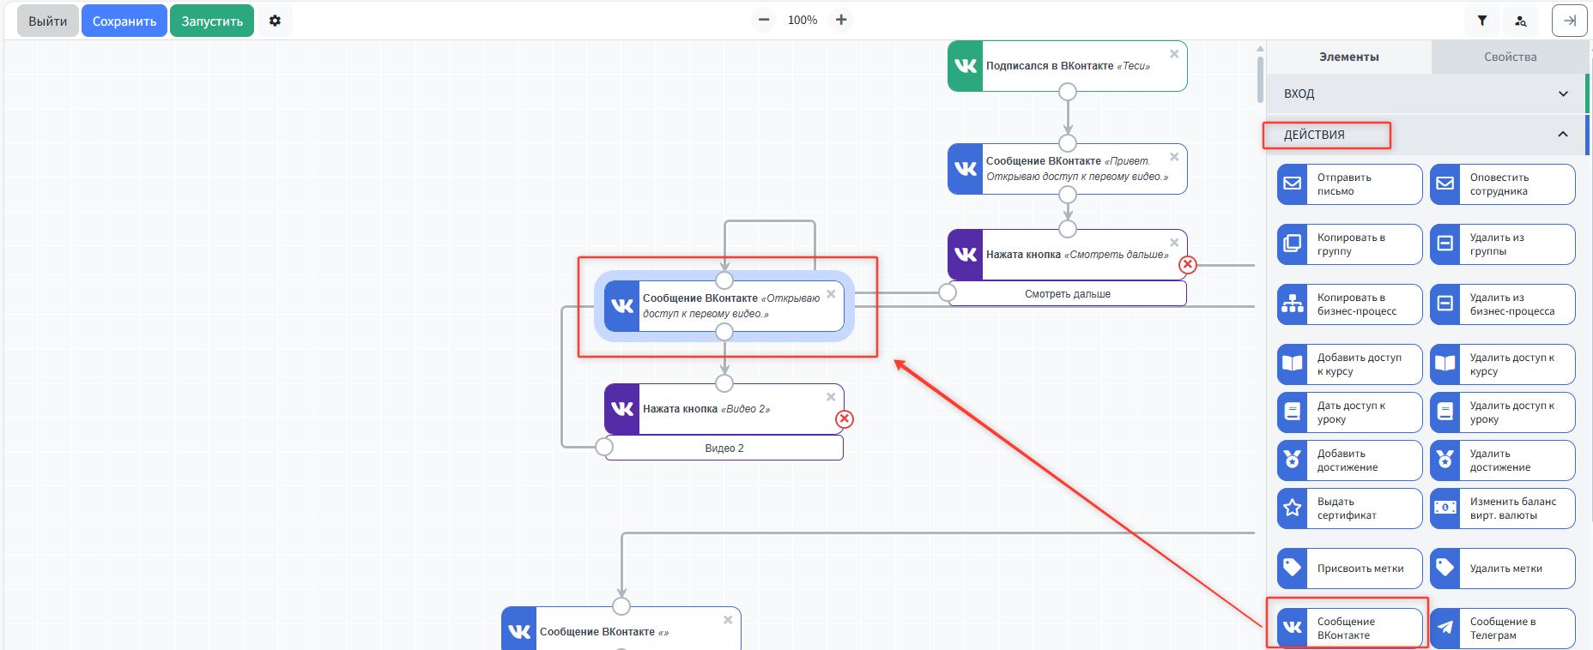1593x650 pixels.
Task: Click red error marker on «Видео 2» node
Action: click(845, 419)
